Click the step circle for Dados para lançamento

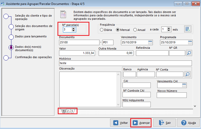coord(11,37)
